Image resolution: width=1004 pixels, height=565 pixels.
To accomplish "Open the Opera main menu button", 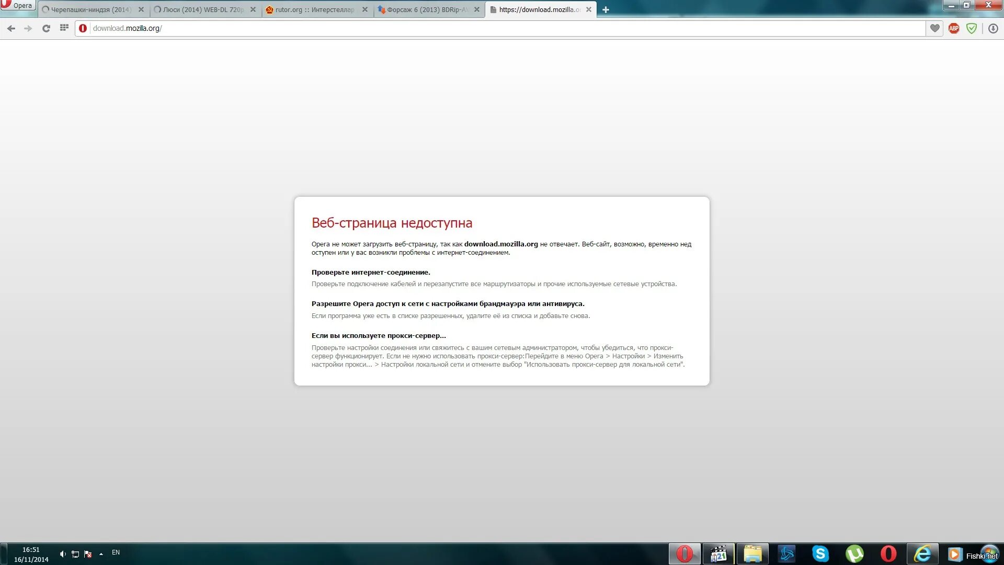I will click(18, 5).
